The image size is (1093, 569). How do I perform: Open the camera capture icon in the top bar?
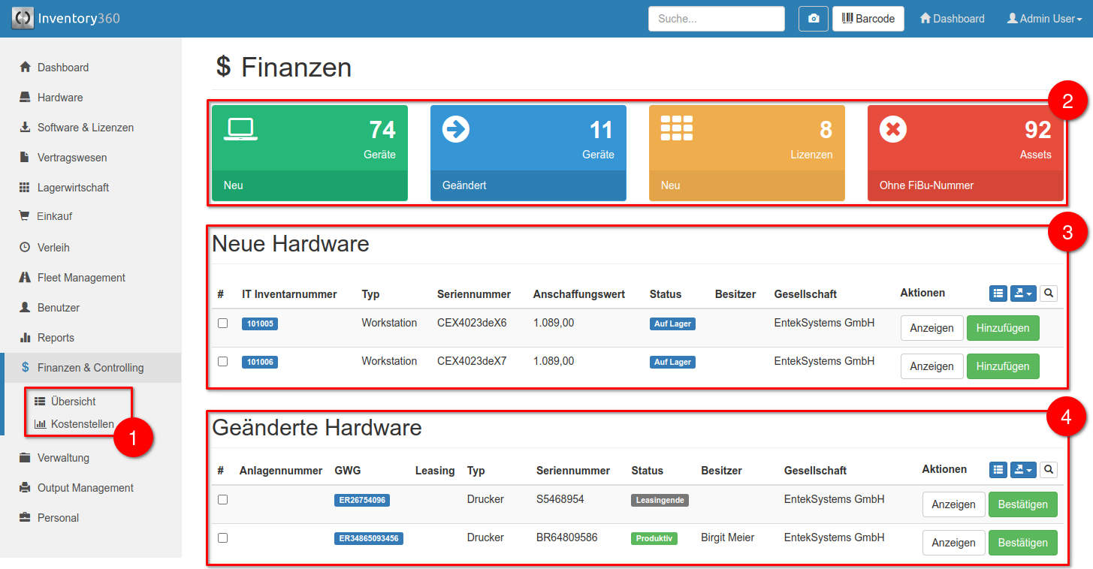(x=812, y=18)
